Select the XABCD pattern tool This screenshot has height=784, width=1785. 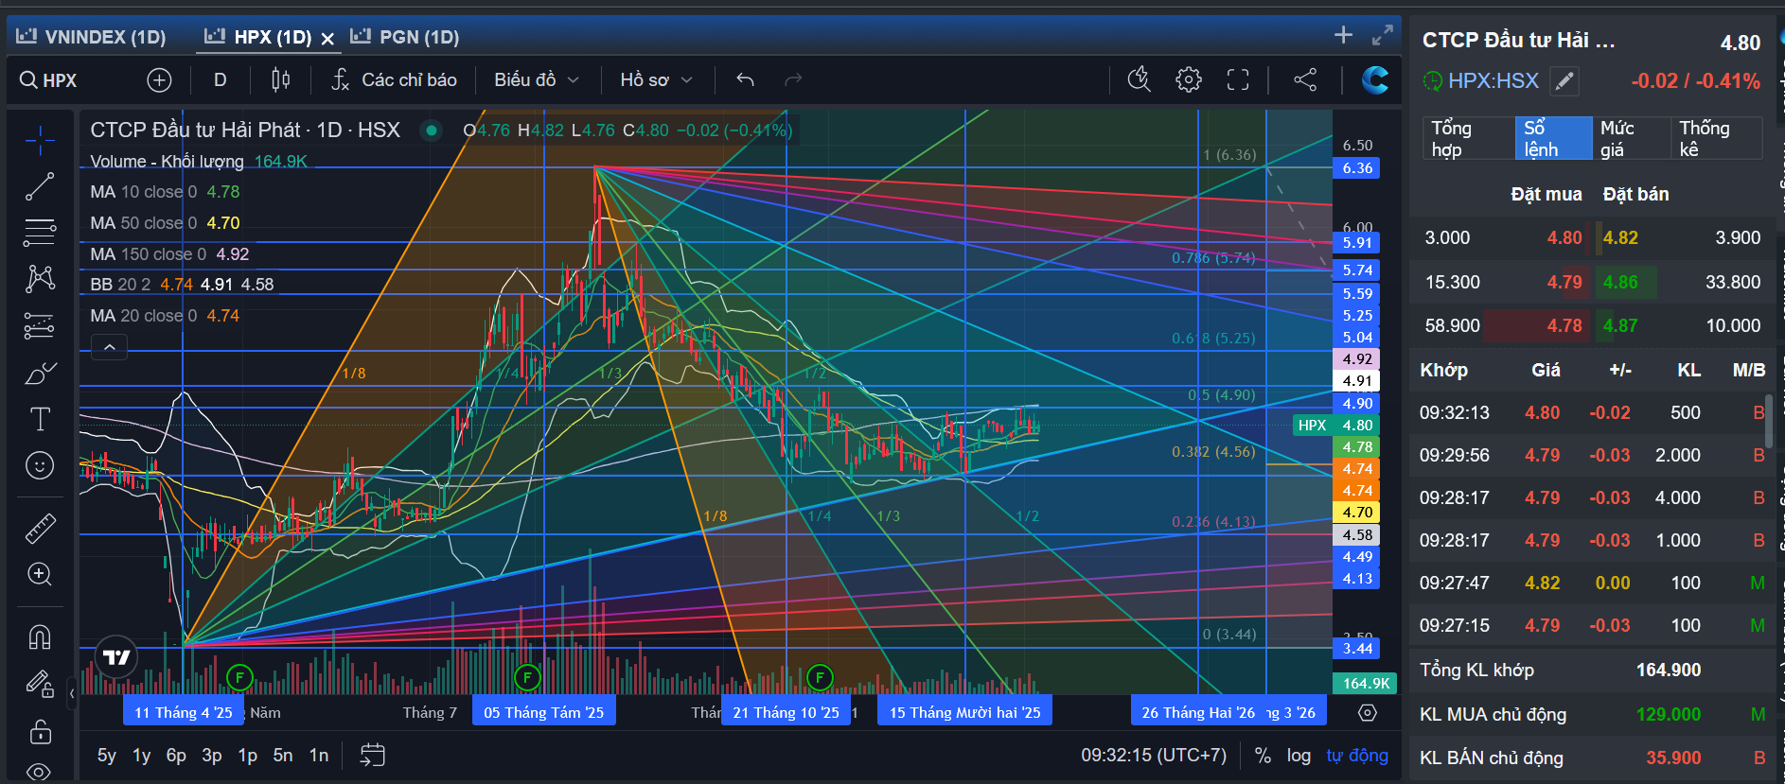click(40, 278)
